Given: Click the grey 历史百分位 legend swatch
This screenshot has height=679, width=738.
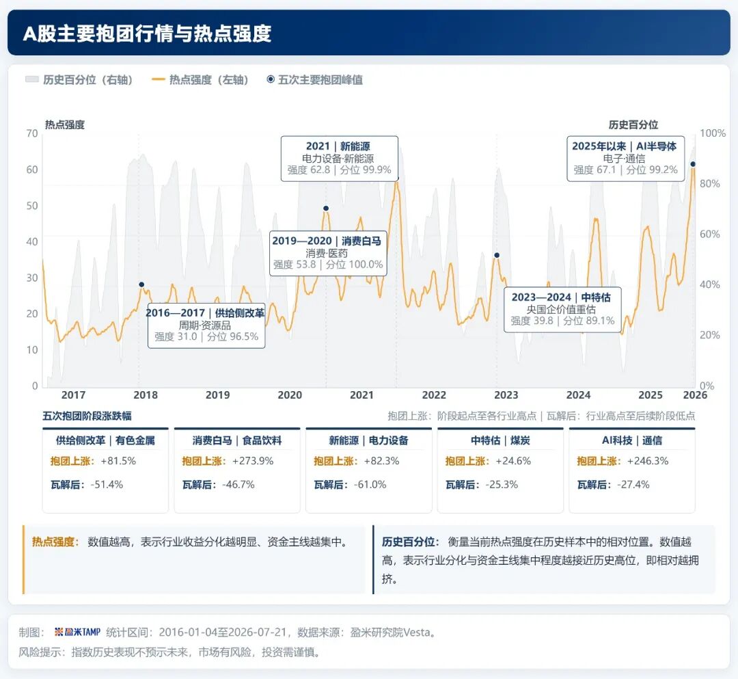Looking at the screenshot, I should point(31,79).
